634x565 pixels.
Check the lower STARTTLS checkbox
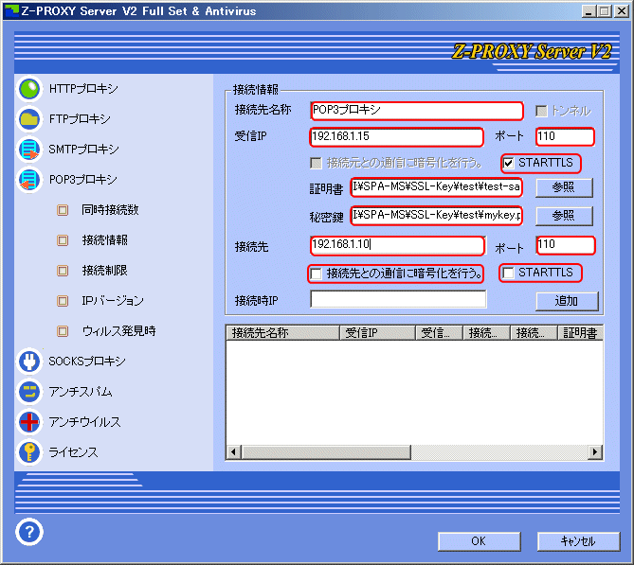(x=508, y=273)
